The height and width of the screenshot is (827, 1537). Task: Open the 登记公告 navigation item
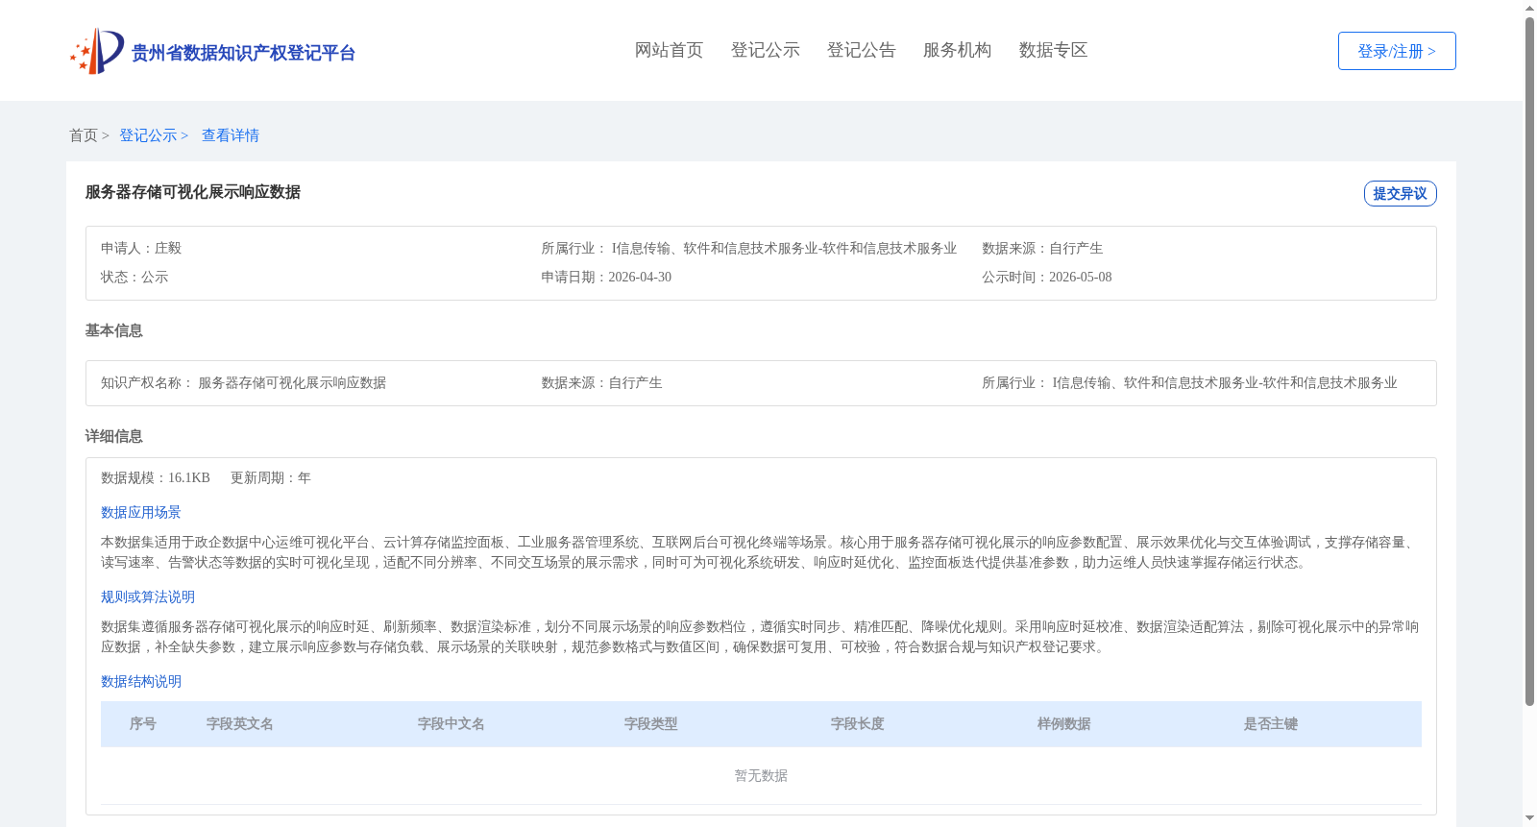[x=861, y=50]
